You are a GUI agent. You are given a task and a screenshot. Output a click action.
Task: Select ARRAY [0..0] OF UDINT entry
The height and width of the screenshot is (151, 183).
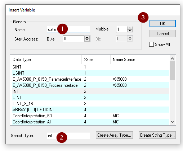click(91, 110)
